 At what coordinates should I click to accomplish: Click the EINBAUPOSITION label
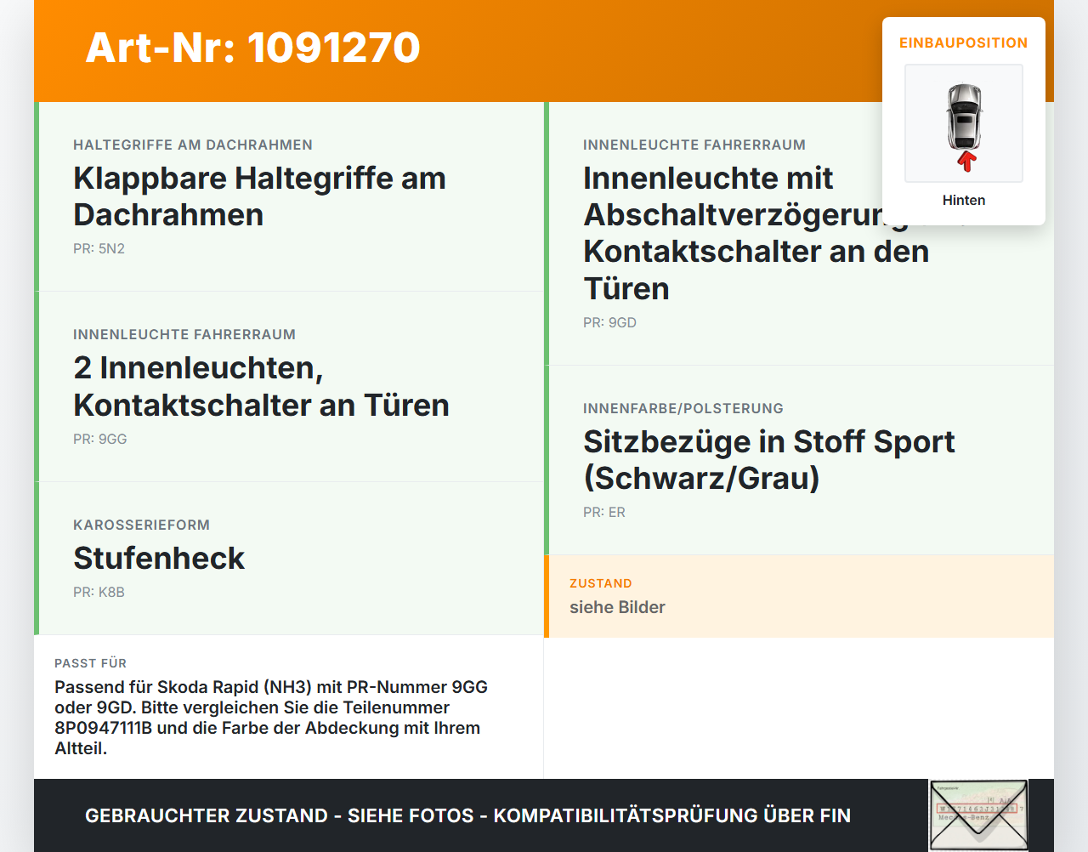964,43
